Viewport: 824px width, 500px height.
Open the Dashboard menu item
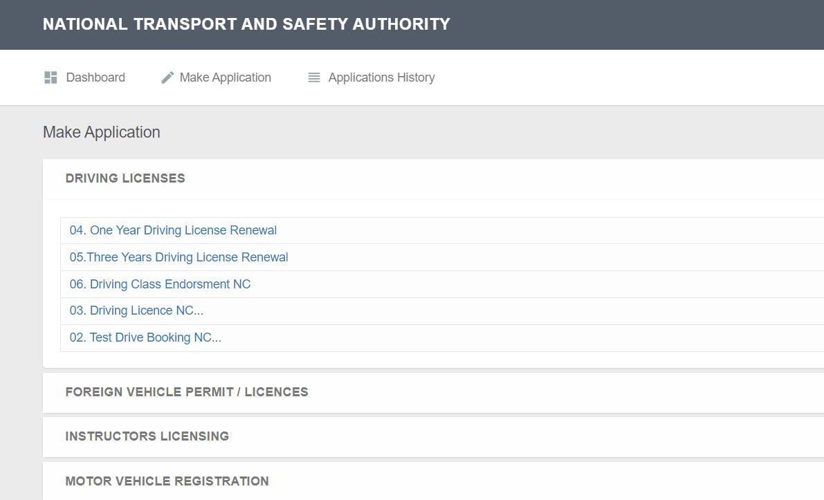tap(95, 77)
